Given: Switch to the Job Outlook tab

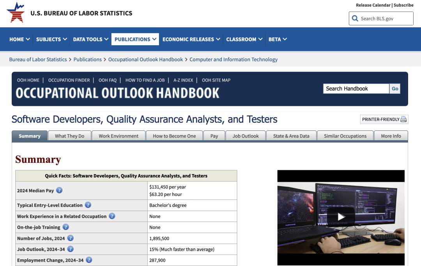Looking at the screenshot, I should point(246,136).
